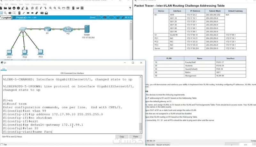Viewport: 256px width, 147px height.
Task: Print using the printer toolbar icon
Action: pos(14,8)
